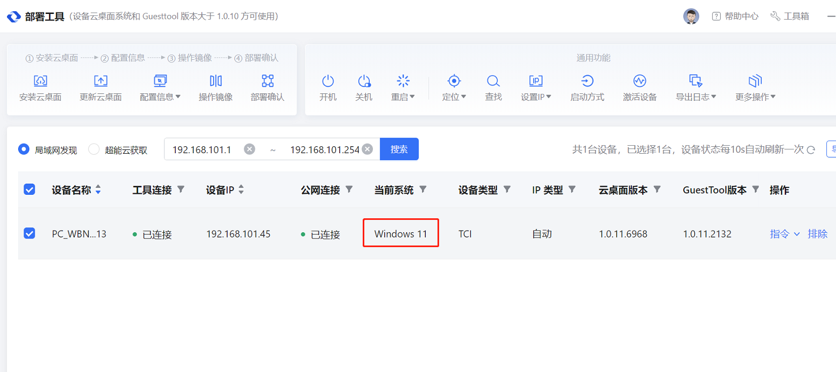
Task: Filter the 当前系统 column
Action: 423,189
